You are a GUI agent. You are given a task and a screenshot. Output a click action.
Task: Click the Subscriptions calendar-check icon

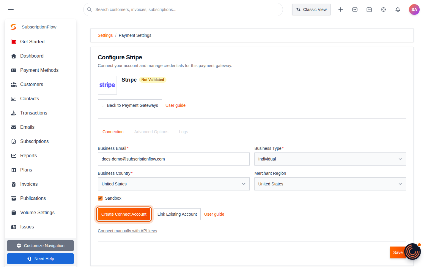click(14, 142)
